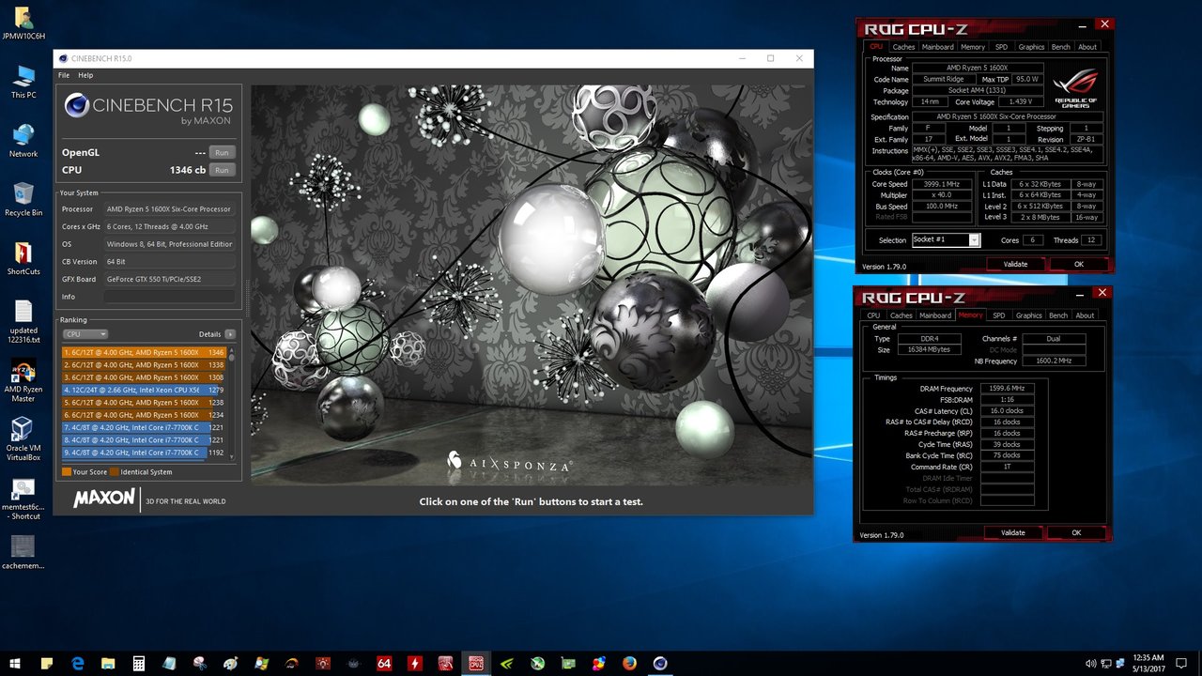The height and width of the screenshot is (676, 1202).
Task: Launch Microsoft Edge from the taskbar
Action: (78, 663)
